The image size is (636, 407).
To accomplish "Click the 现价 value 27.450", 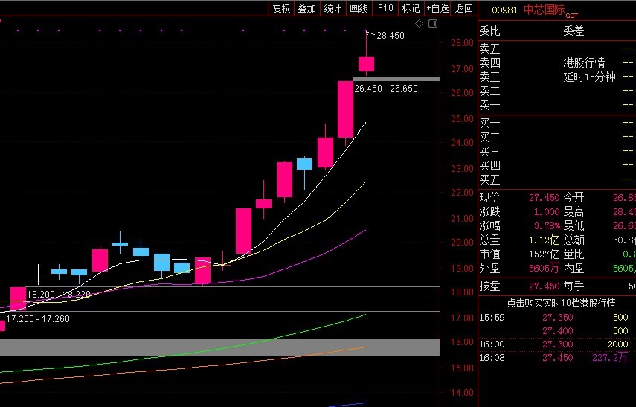I will 544,198.
